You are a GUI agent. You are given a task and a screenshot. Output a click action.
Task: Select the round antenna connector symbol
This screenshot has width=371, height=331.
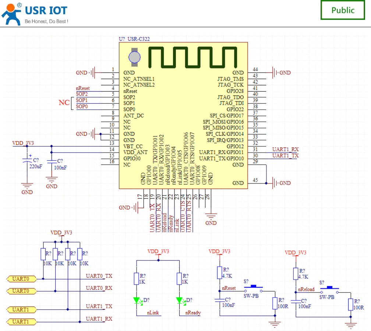[x=134, y=57]
